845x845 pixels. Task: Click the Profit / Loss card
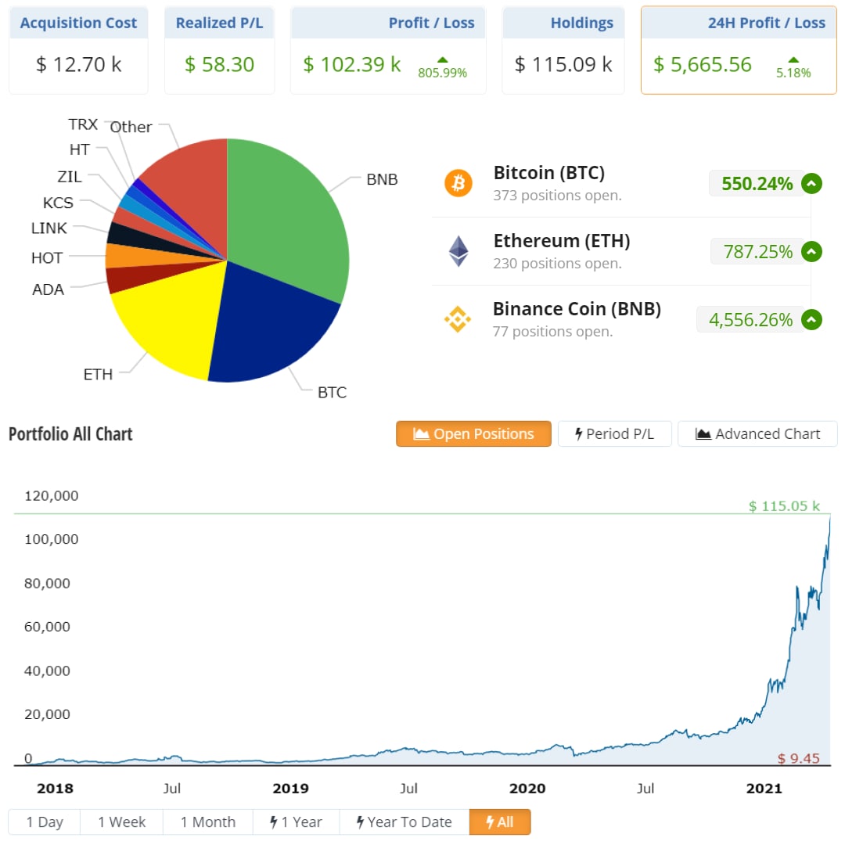[388, 50]
